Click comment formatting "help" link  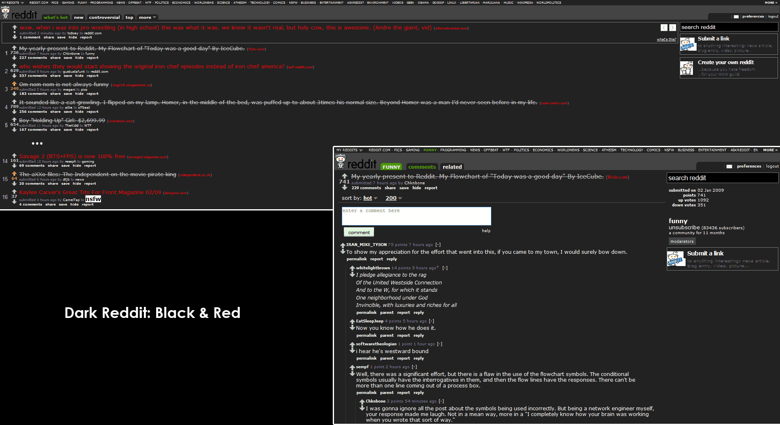pyautogui.click(x=486, y=231)
